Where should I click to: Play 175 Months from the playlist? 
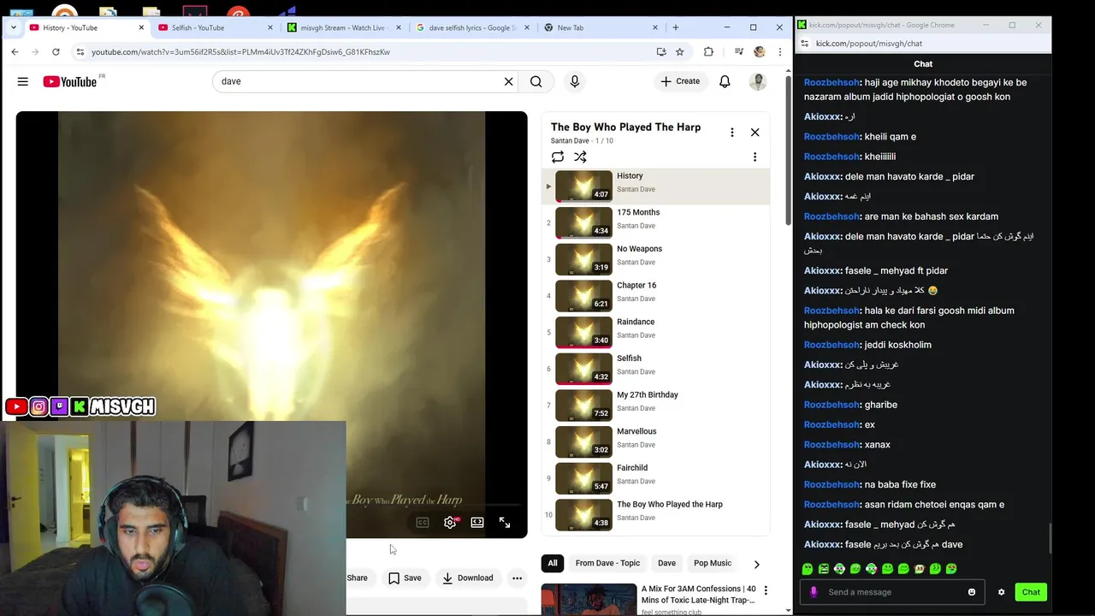click(x=656, y=222)
